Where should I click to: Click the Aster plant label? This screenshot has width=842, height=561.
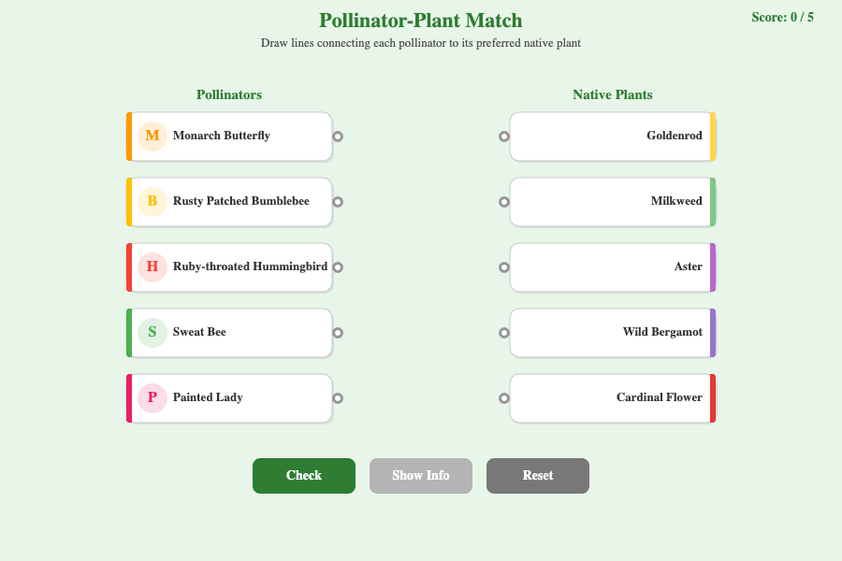689,266
